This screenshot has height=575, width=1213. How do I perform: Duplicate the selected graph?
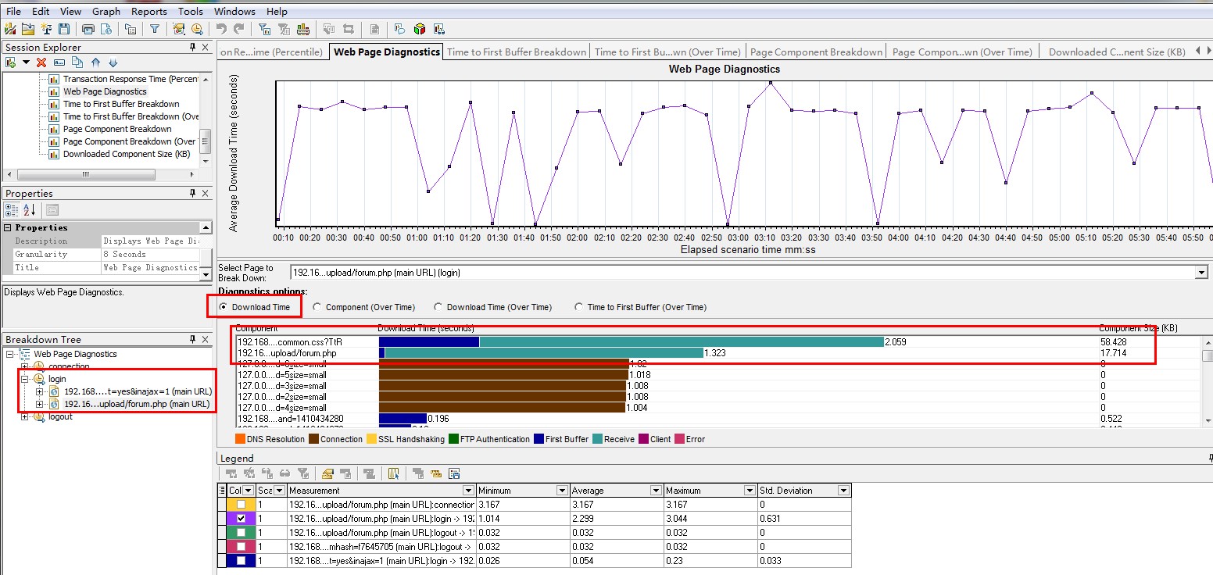coord(77,62)
